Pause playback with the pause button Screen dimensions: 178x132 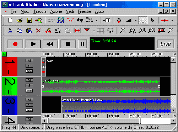coord(82,44)
